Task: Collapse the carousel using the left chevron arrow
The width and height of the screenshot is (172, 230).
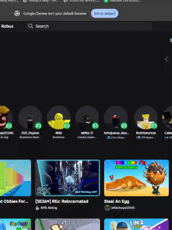Action: 167,59
